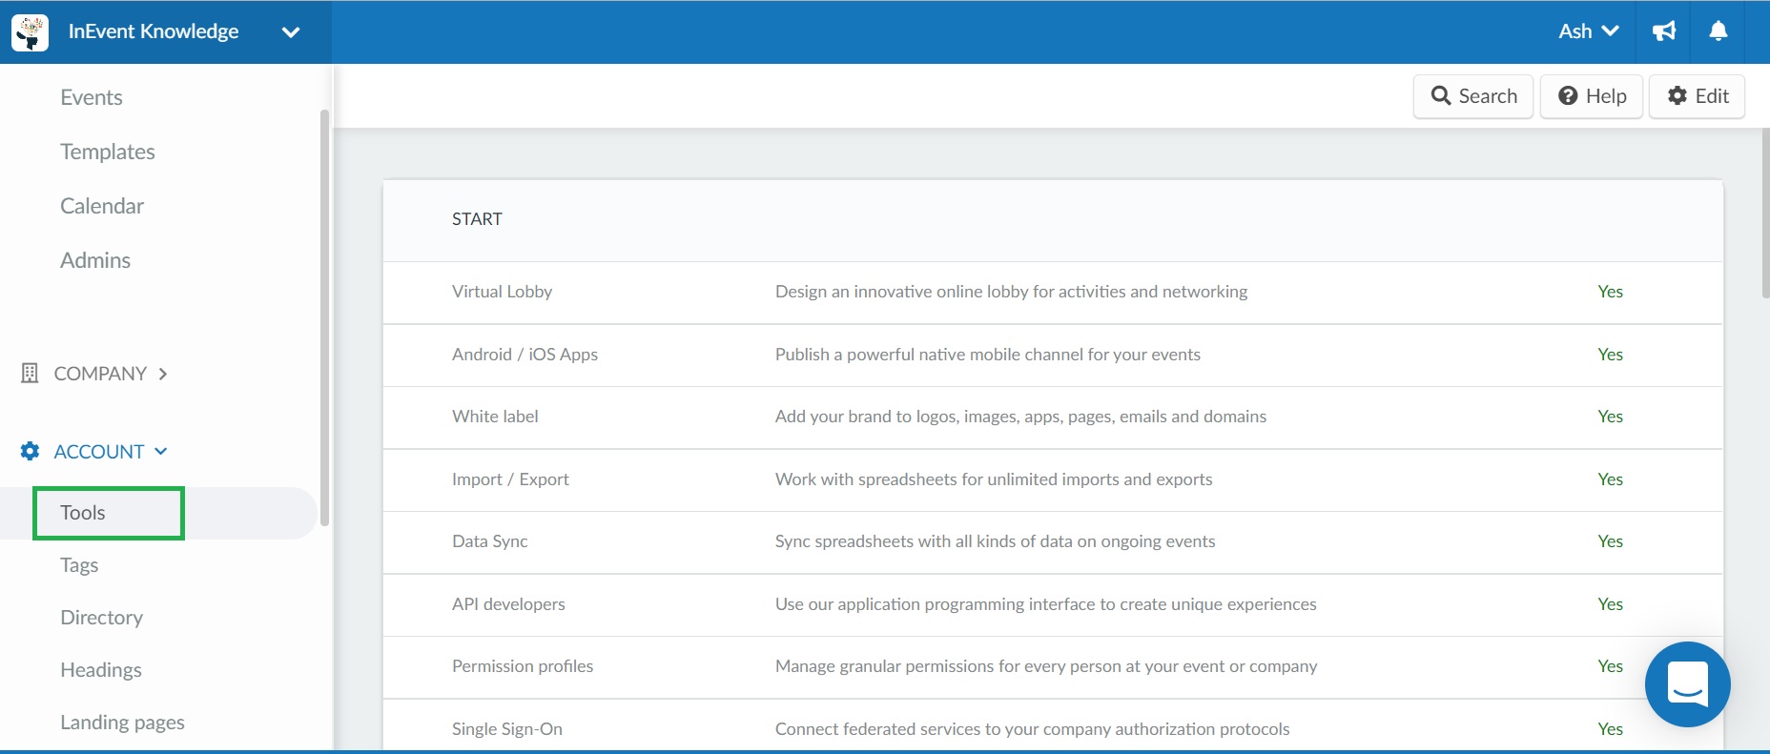The image size is (1770, 754).
Task: Expand the InEvent Knowledge company dropdown
Action: [x=291, y=32]
